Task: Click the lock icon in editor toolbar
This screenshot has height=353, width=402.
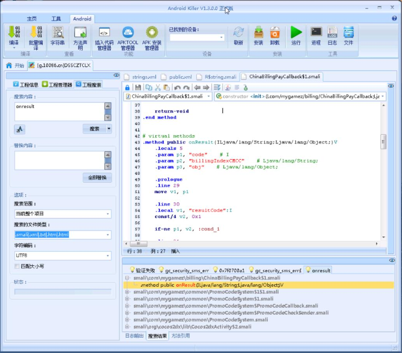Action: click(x=128, y=88)
